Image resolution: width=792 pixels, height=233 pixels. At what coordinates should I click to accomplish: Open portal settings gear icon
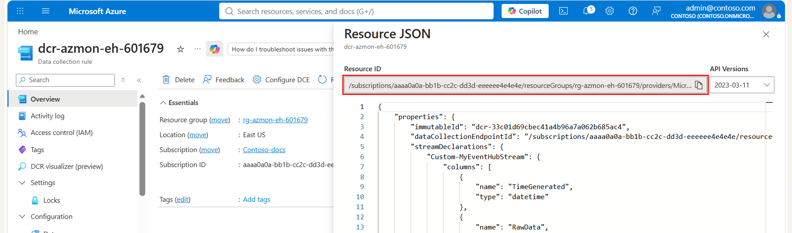[x=609, y=11]
